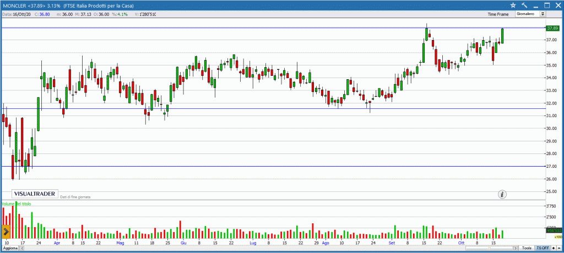Open the Tools button

tap(527, 248)
